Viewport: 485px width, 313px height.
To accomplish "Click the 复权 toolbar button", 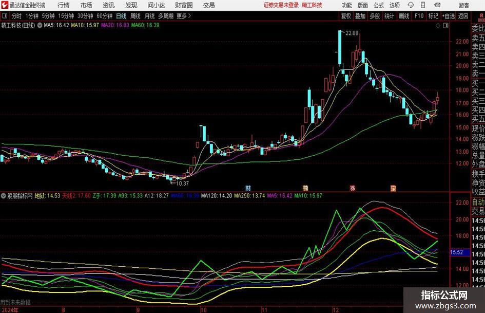I will point(346,16).
